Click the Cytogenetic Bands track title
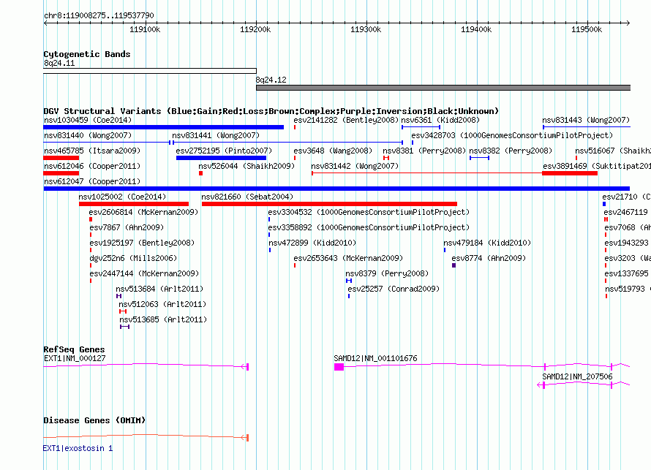The width and height of the screenshot is (651, 470). (87, 54)
